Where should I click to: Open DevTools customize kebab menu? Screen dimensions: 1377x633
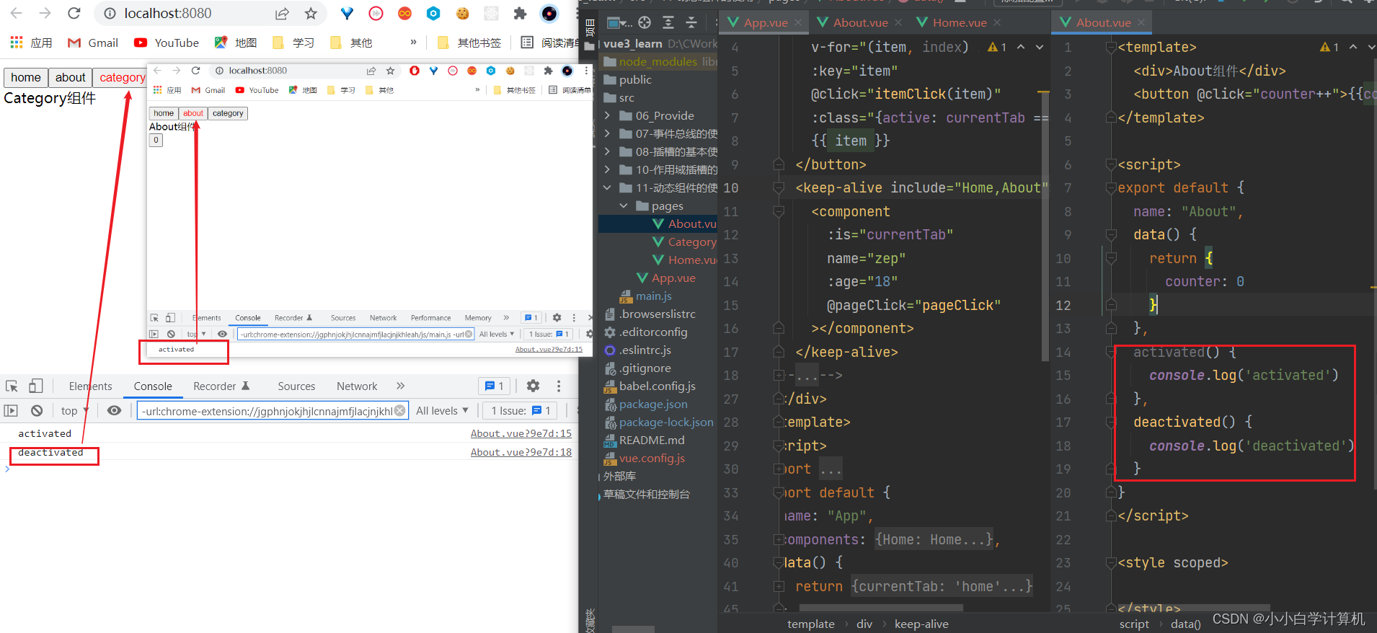pos(558,386)
